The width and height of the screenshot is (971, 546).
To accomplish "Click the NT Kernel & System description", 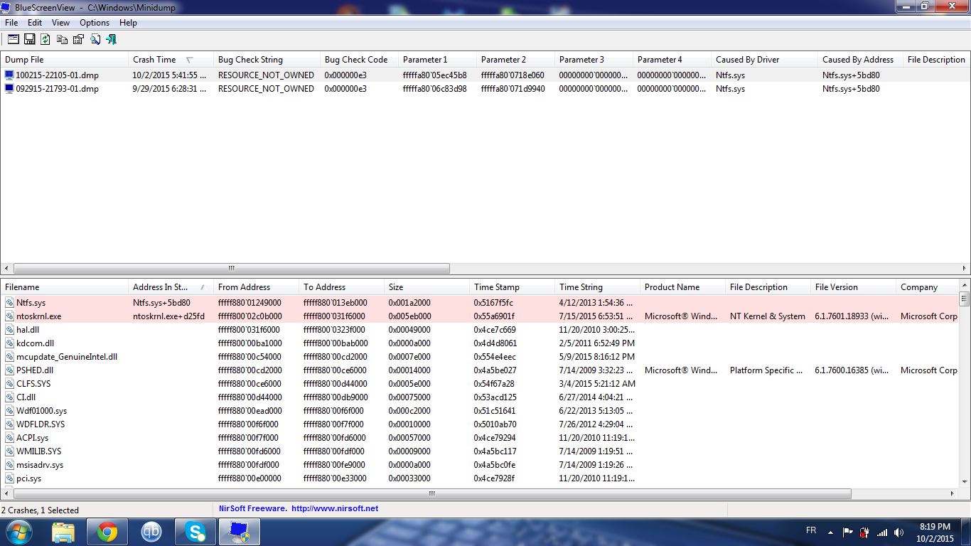I will (768, 316).
